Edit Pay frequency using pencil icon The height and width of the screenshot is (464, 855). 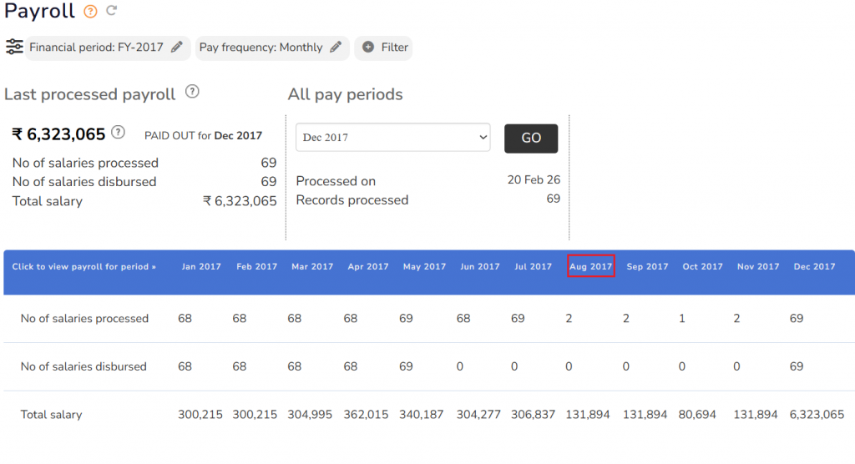(335, 48)
